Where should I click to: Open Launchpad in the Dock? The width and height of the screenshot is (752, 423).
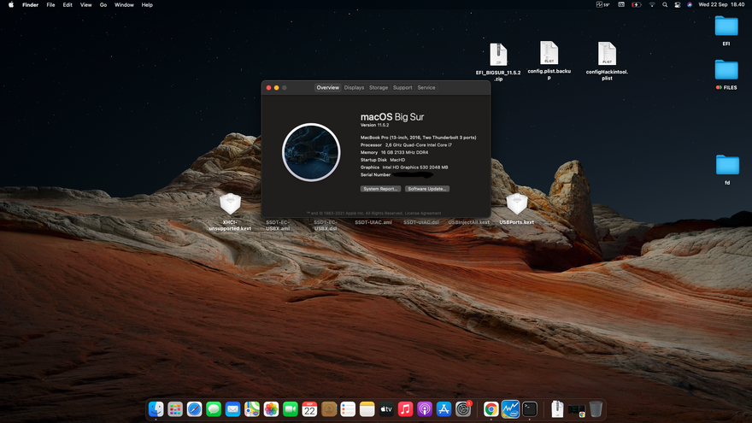click(x=175, y=409)
